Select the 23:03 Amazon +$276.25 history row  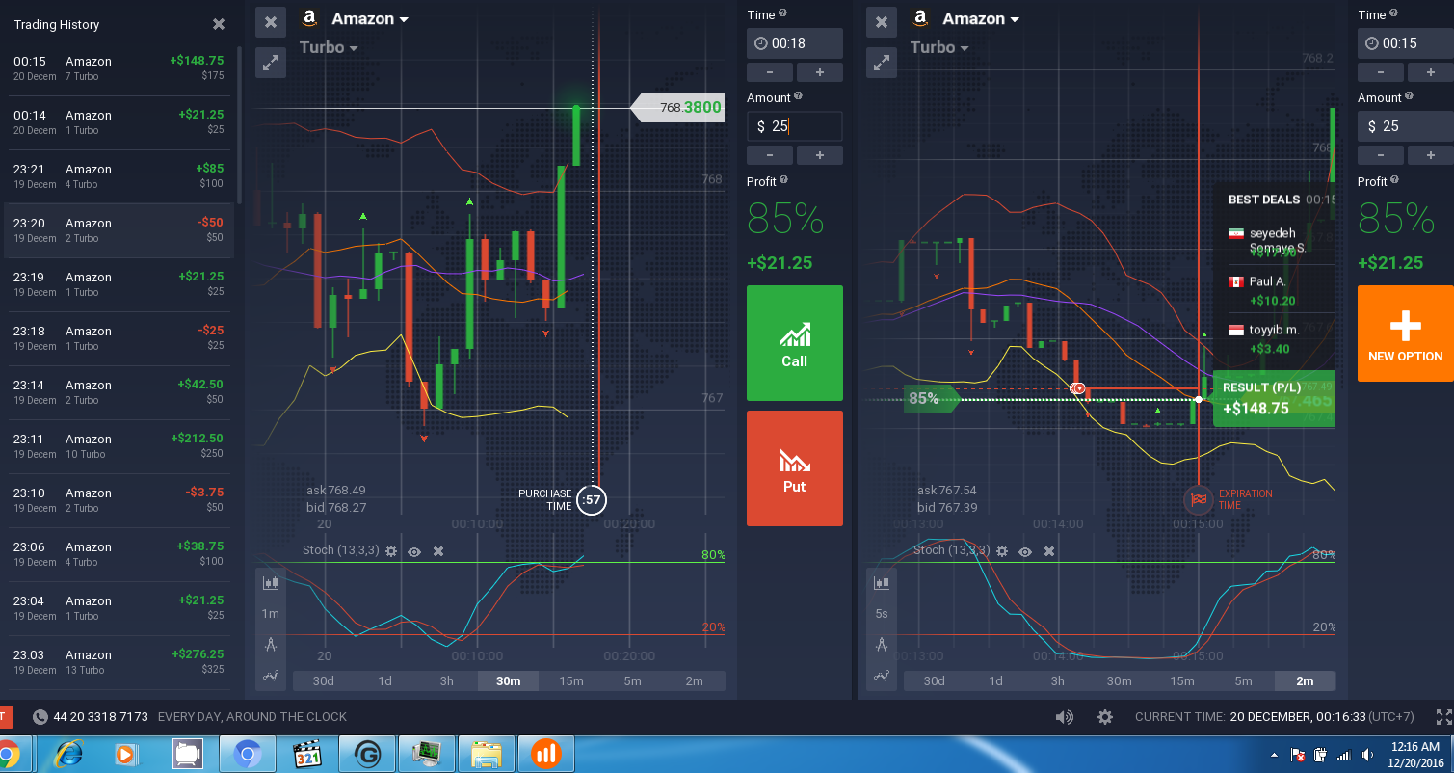coord(119,662)
